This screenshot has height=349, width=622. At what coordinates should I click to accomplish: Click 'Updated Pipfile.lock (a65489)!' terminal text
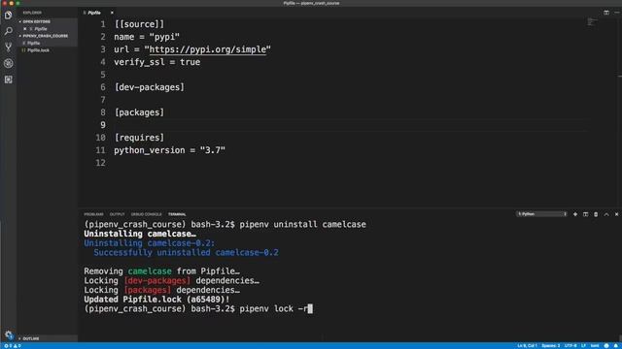click(156, 300)
